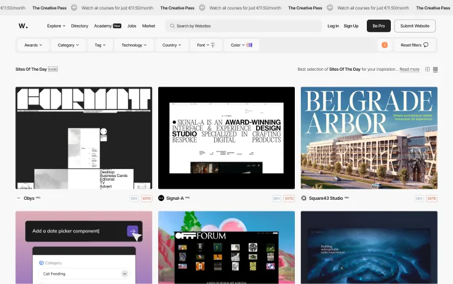
Task: Click the Read more link
Action: pyautogui.click(x=409, y=69)
